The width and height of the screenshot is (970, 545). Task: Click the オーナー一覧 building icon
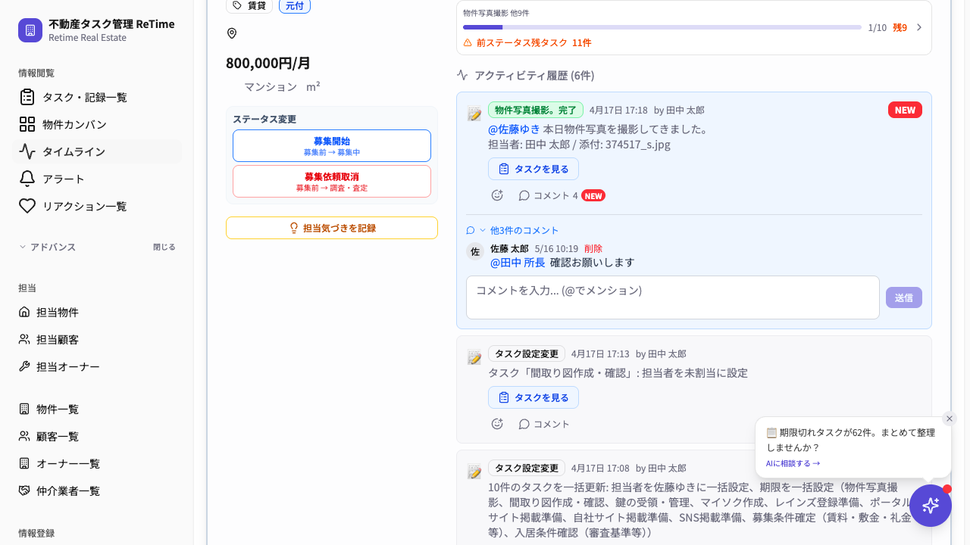24,463
